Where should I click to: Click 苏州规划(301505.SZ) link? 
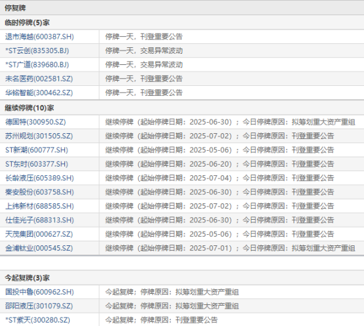click(x=39, y=136)
